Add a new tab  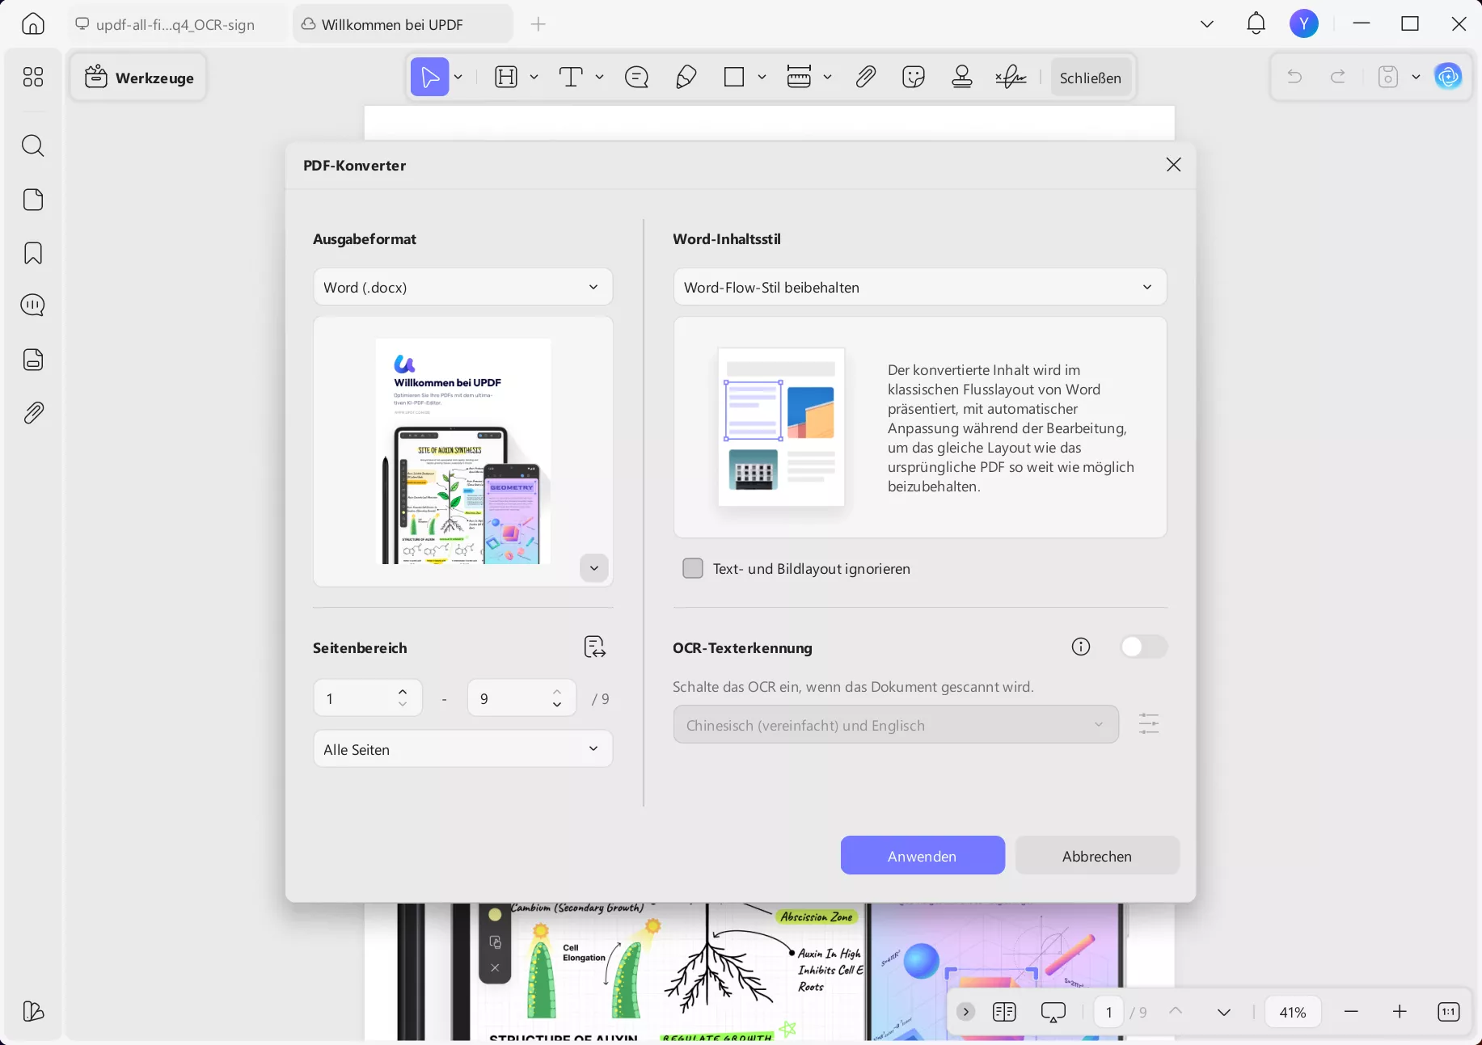pos(538,24)
